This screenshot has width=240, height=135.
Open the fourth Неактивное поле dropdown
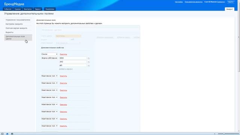tap(49, 97)
